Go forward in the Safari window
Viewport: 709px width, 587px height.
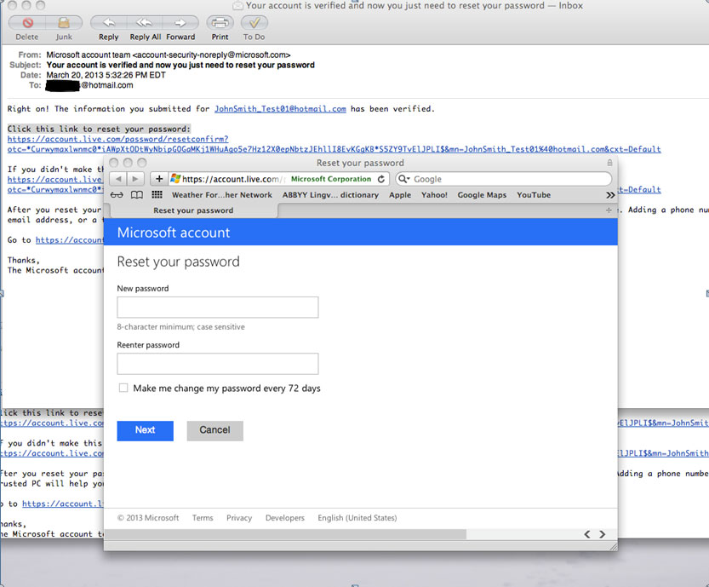pos(135,179)
